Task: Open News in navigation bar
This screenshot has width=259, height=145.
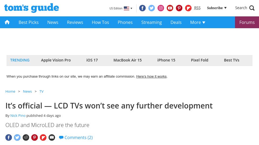Action: tap(53, 22)
